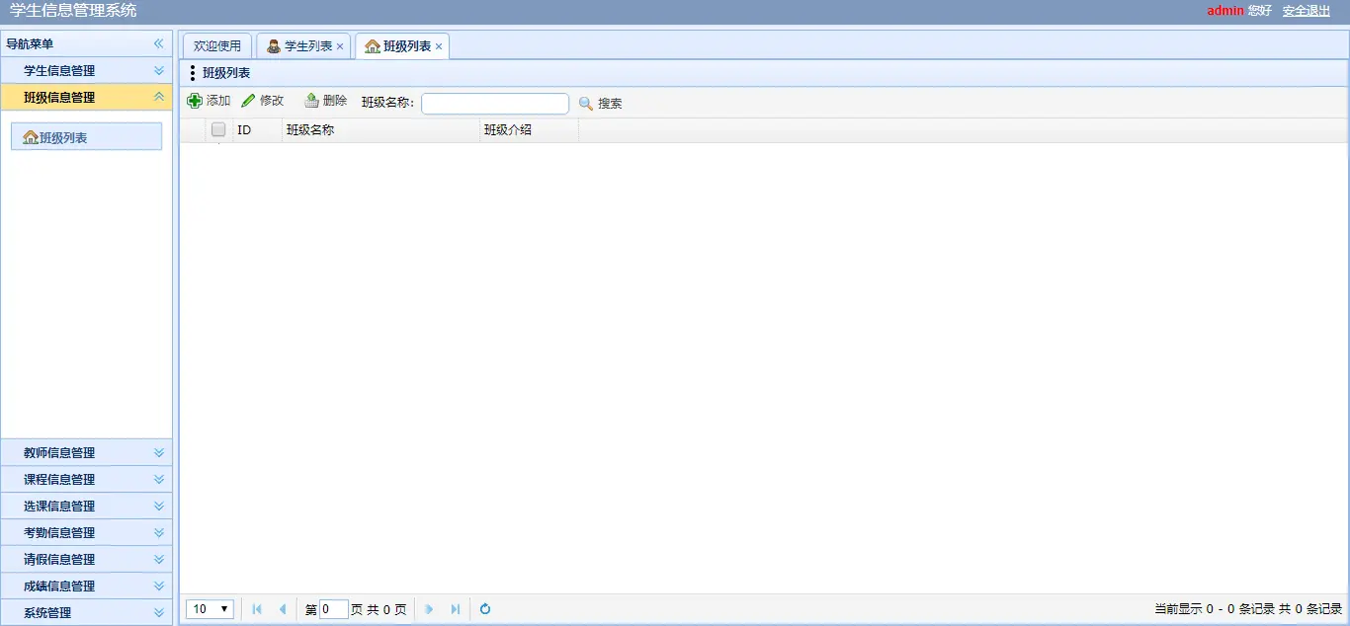The height and width of the screenshot is (626, 1350).
Task: Click the 安全退出 logout link
Action: pyautogui.click(x=1306, y=11)
